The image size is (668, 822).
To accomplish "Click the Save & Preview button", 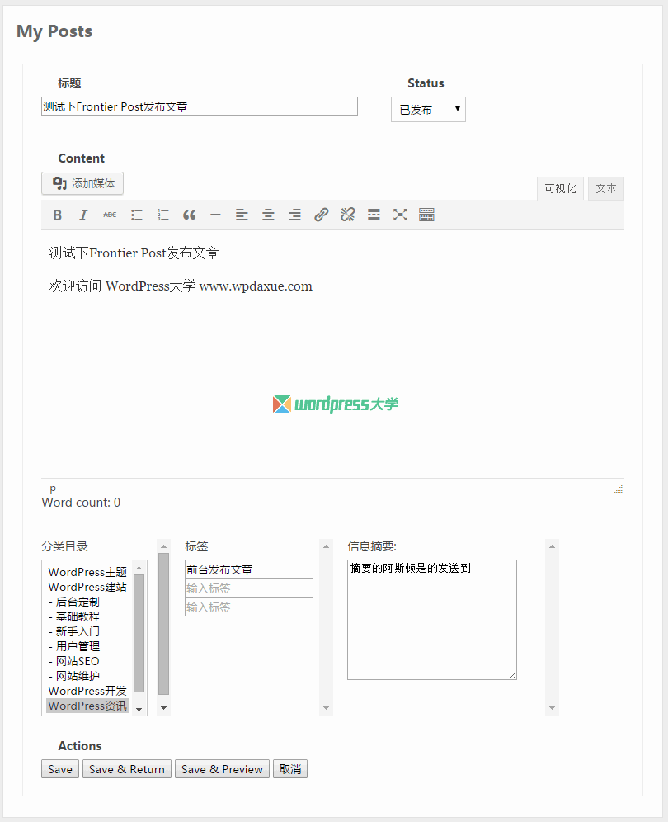I will click(x=222, y=769).
